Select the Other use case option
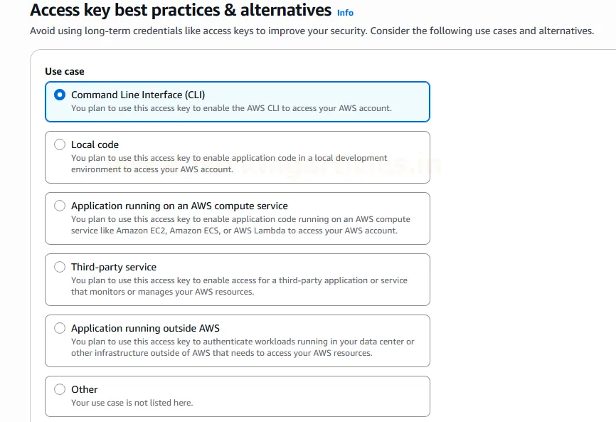The image size is (616, 422). pos(60,389)
